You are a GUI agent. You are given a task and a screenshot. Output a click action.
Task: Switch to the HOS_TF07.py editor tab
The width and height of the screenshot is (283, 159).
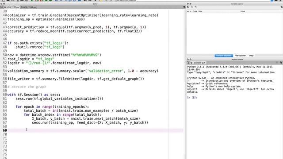pyautogui.click(x=11, y=7)
